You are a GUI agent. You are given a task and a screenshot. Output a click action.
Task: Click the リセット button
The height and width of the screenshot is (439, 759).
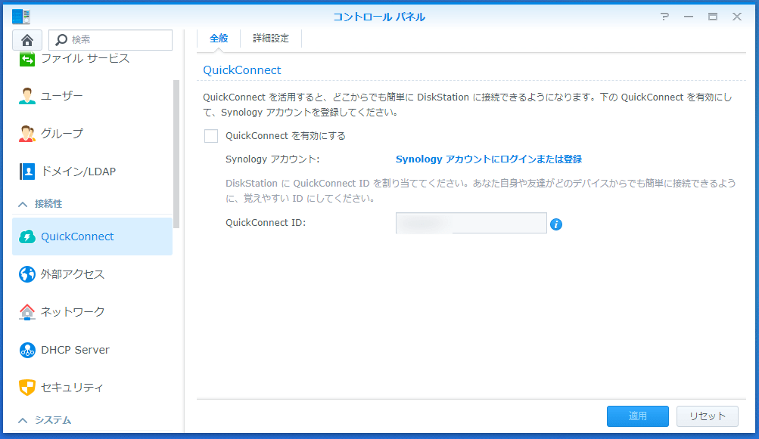click(x=708, y=416)
